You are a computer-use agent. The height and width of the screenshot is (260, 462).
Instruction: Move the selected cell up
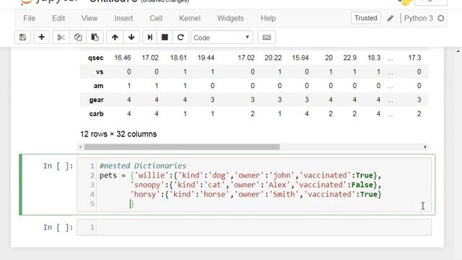(x=115, y=38)
